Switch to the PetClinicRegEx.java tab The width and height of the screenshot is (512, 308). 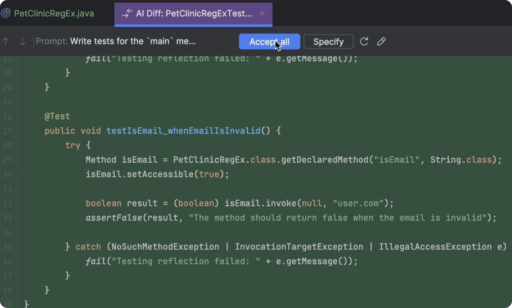[x=54, y=14]
